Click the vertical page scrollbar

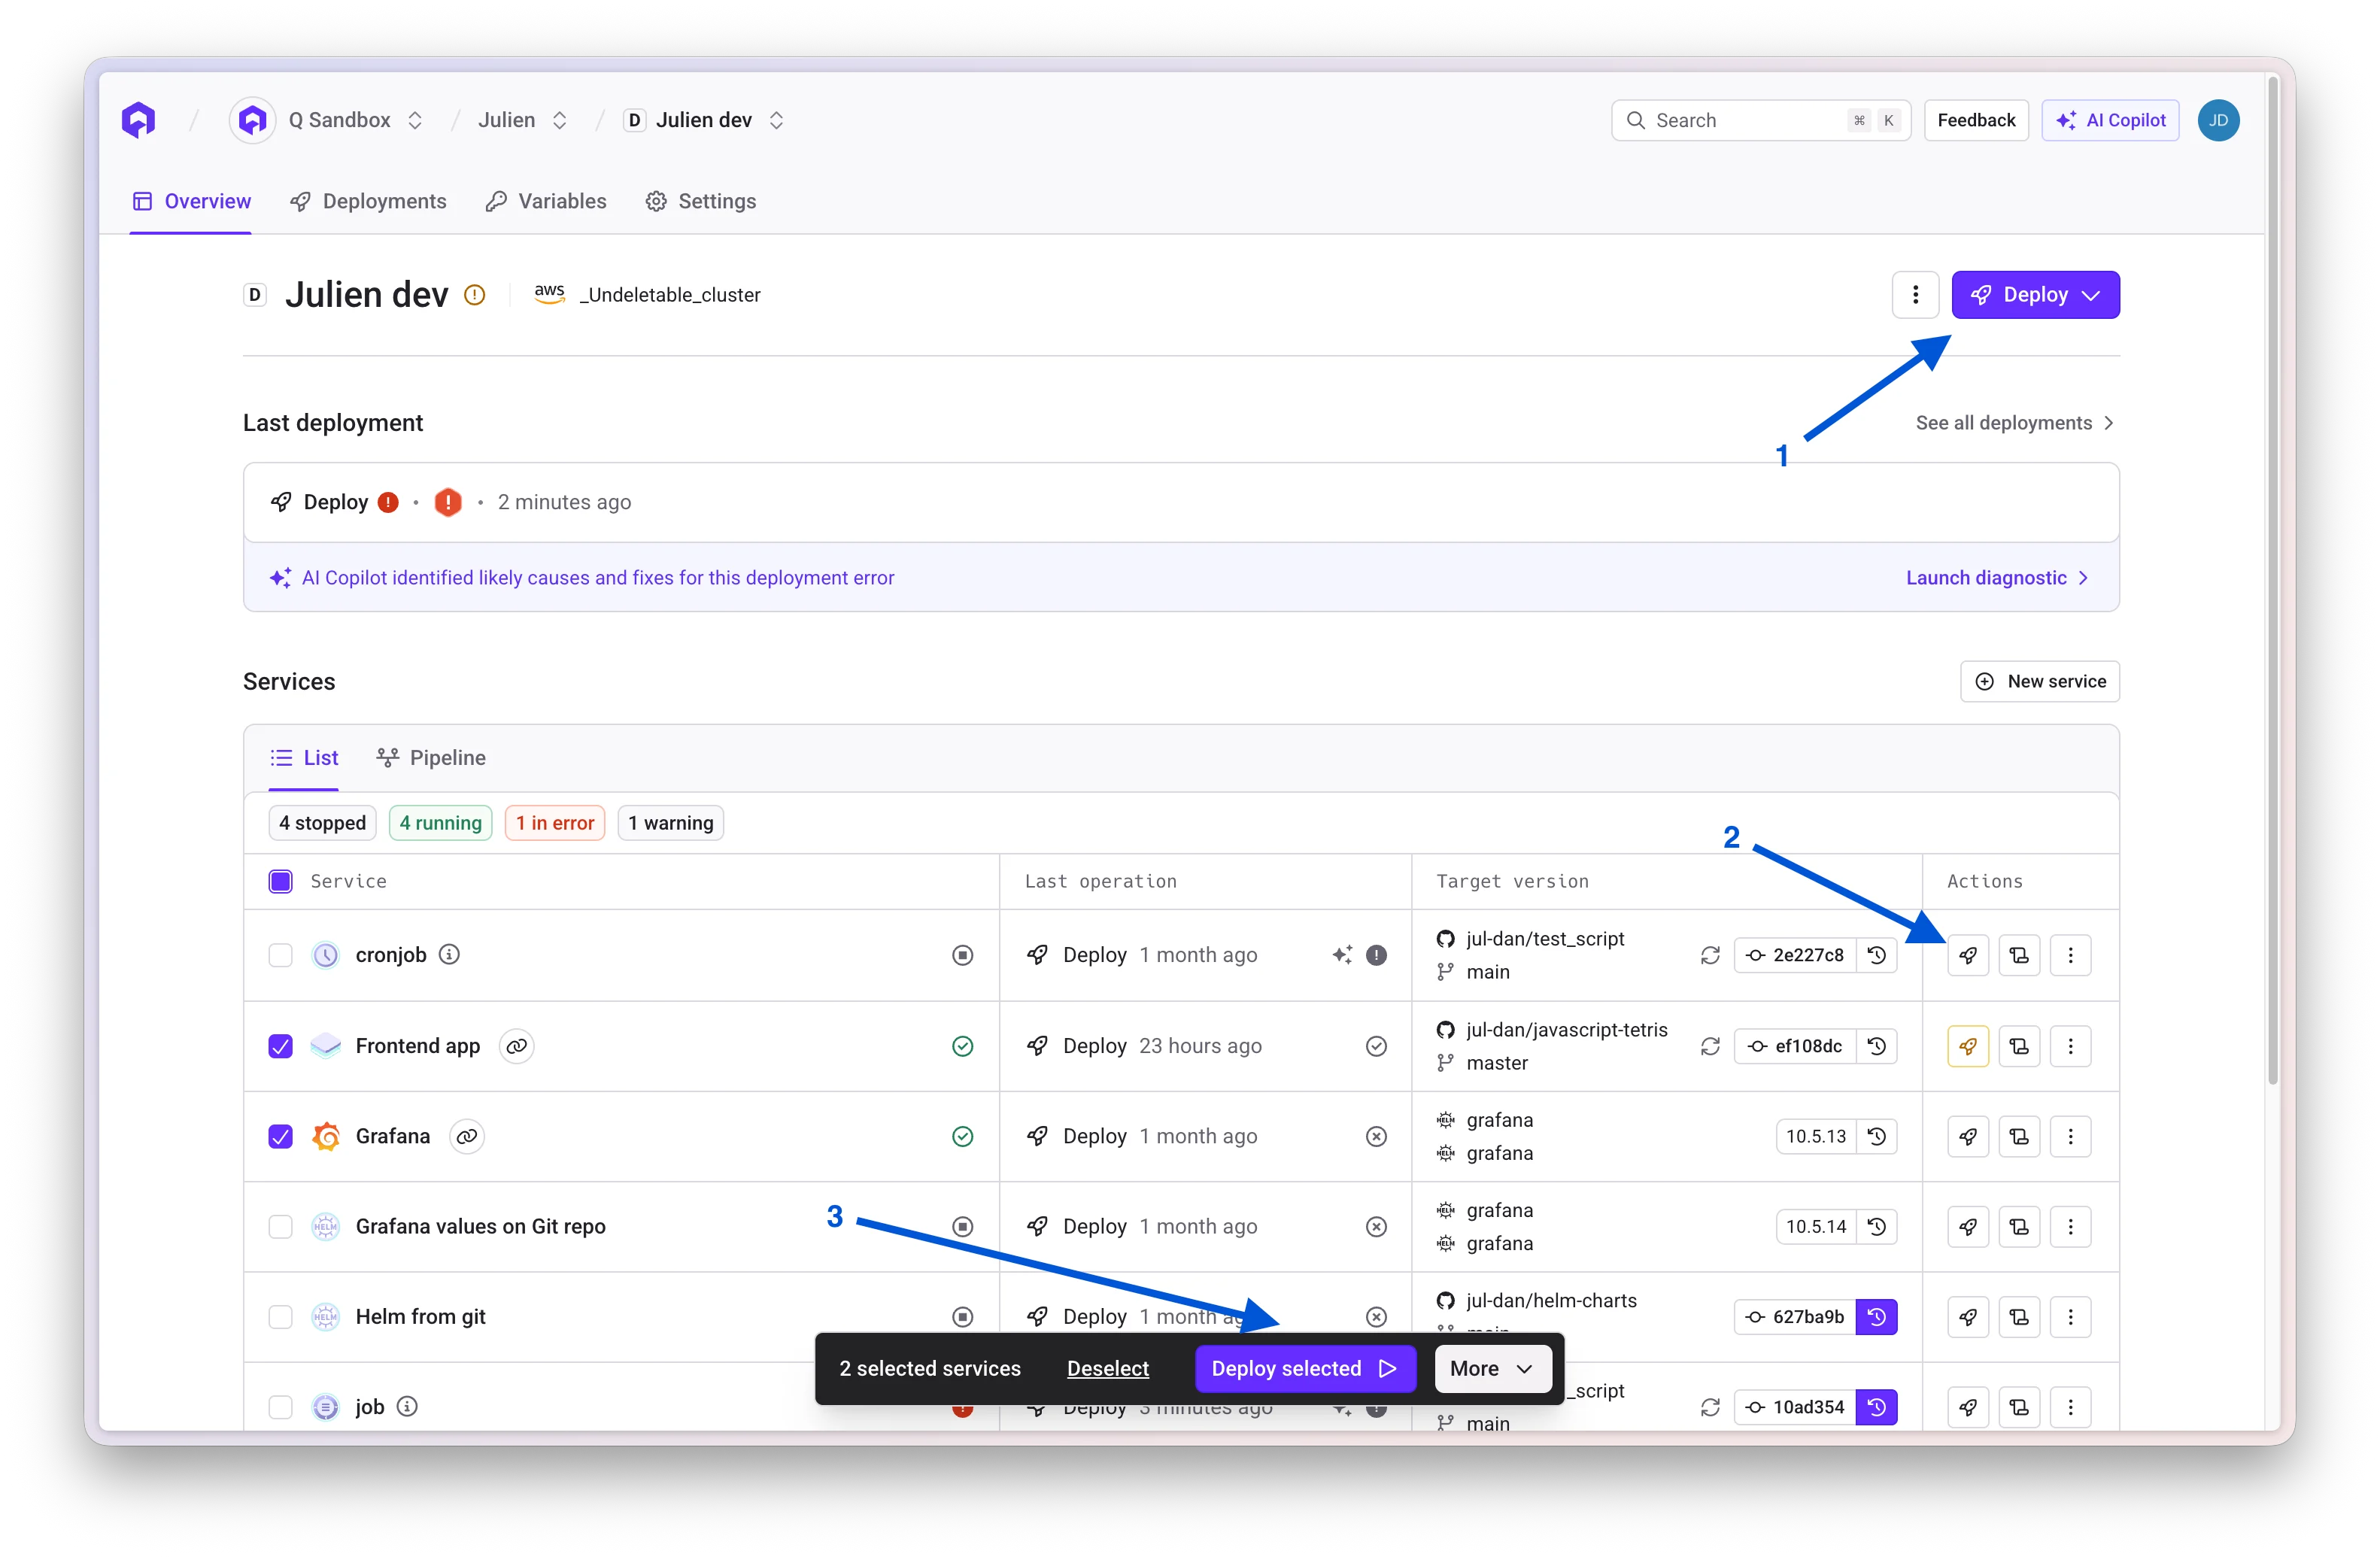(x=2272, y=580)
